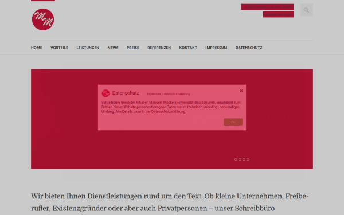
Task: Click the round MM logo
Action: (43, 19)
